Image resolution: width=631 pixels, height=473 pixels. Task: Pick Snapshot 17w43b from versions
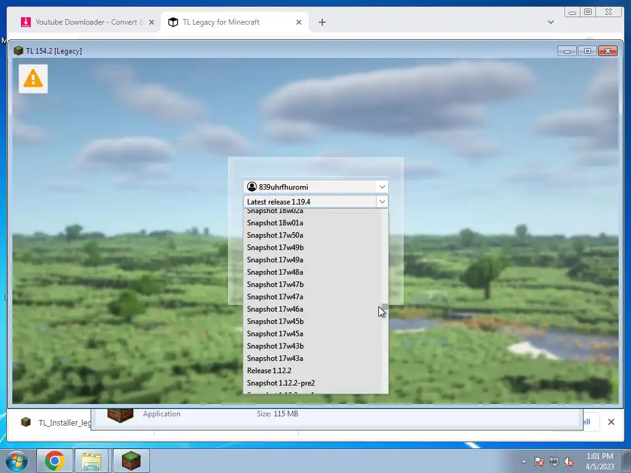click(x=312, y=346)
